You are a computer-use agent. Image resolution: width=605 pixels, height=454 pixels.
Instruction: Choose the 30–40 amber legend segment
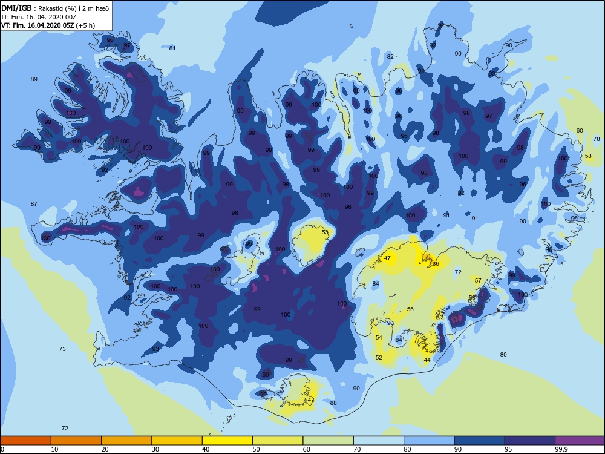point(177,441)
